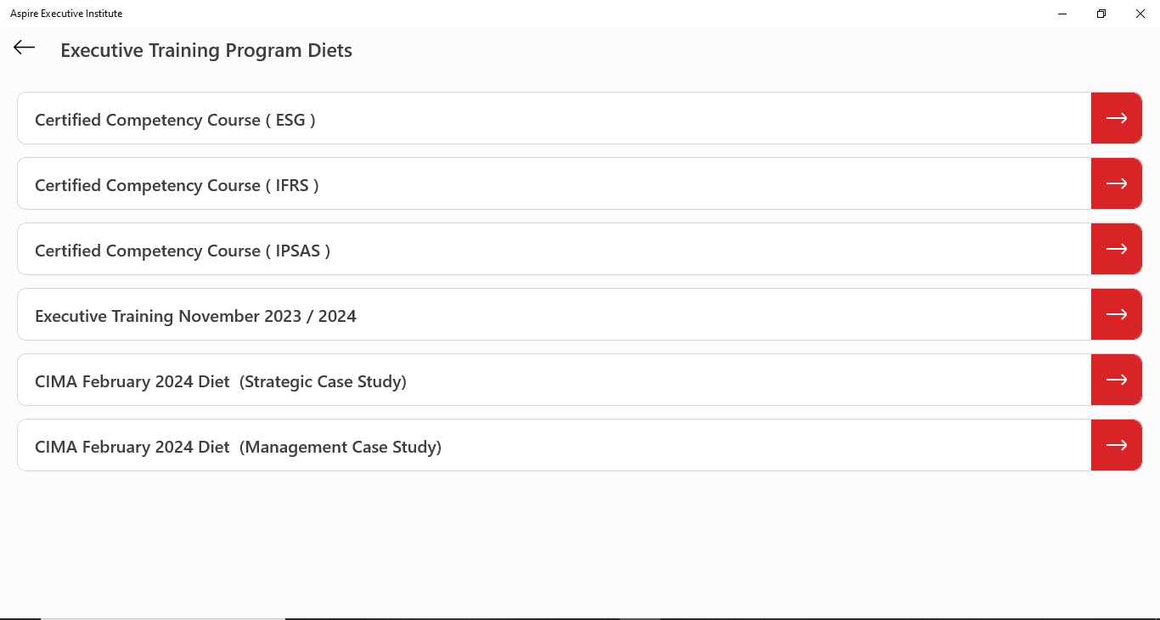The width and height of the screenshot is (1160, 620).
Task: Open Strategic Case Study red arrow
Action: 1116,380
